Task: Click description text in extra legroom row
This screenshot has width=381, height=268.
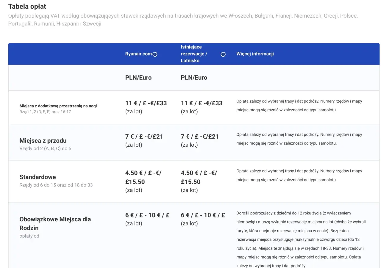Action: coord(299,106)
